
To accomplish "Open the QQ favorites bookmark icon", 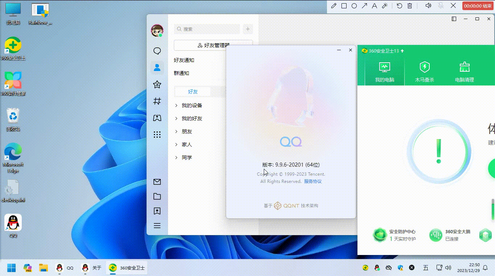I will click(157, 211).
